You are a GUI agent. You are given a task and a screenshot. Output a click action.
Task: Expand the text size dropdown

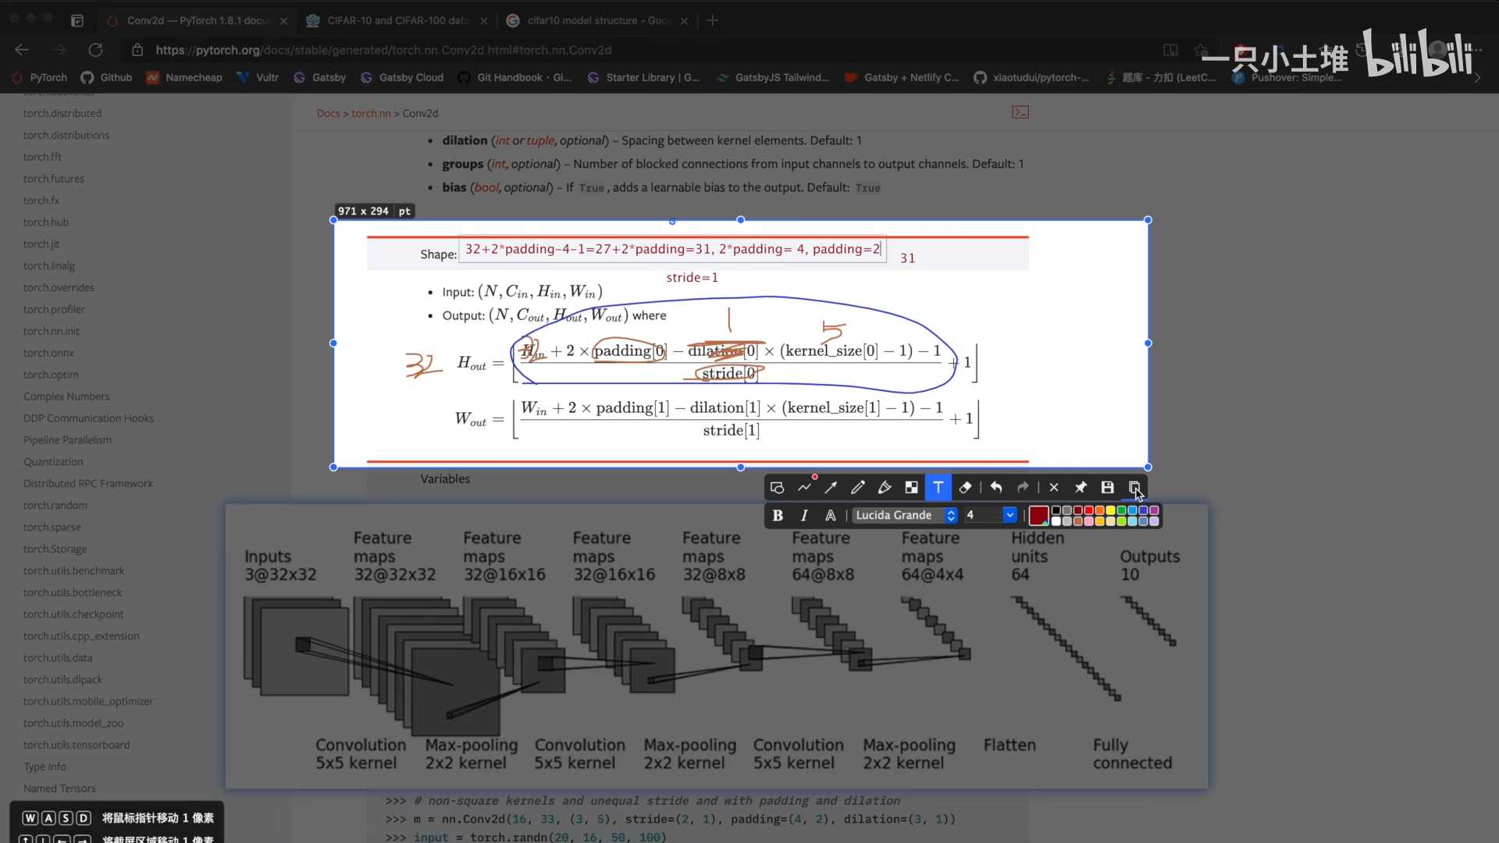[1009, 515]
